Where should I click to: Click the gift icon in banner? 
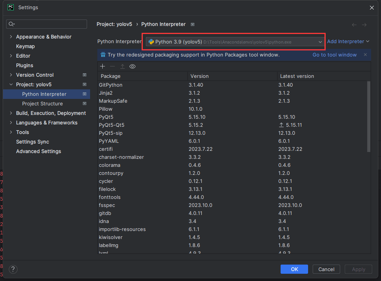click(x=103, y=55)
